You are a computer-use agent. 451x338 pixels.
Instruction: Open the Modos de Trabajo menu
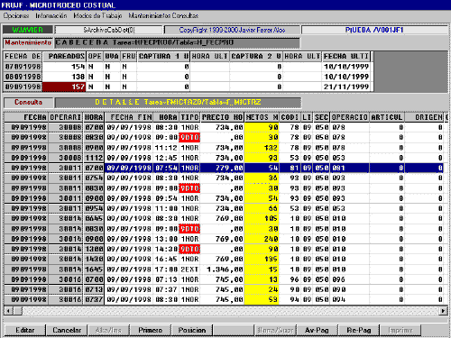coord(97,15)
